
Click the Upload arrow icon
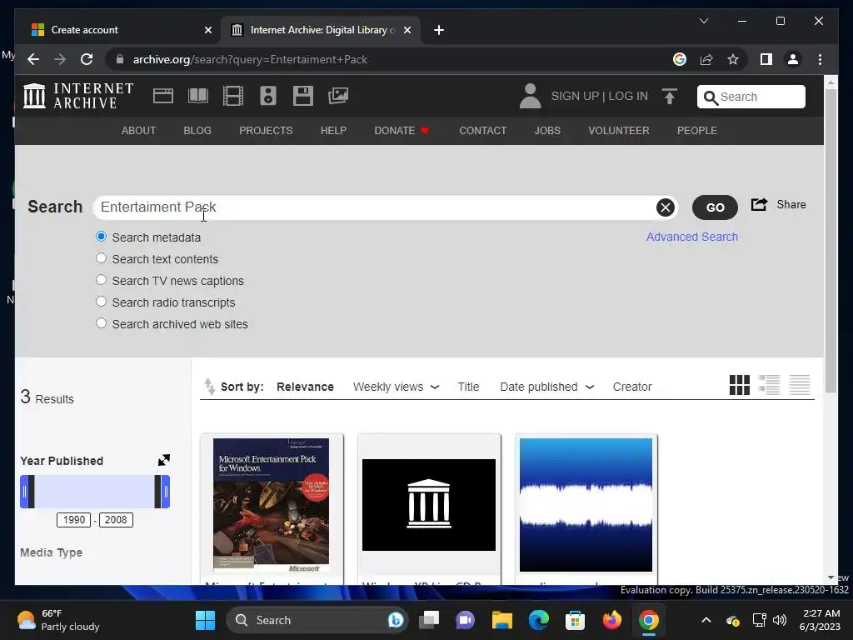coord(670,97)
